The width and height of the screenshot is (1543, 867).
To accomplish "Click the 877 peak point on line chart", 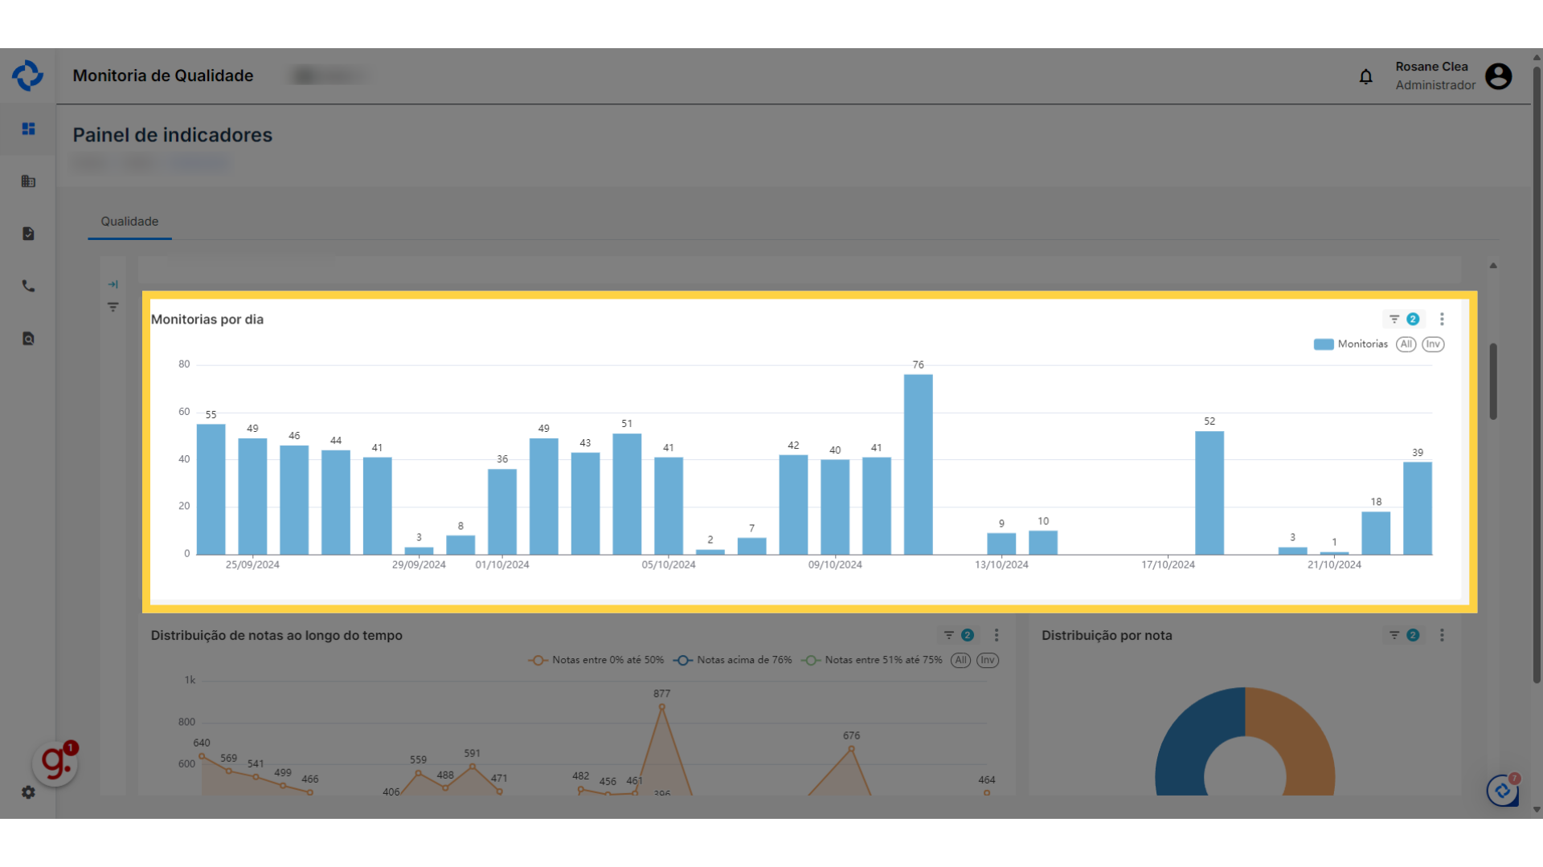I will 662,706.
